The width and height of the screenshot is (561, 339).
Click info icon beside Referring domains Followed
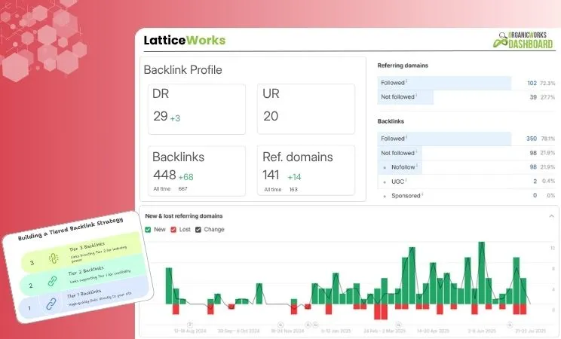[x=406, y=81]
